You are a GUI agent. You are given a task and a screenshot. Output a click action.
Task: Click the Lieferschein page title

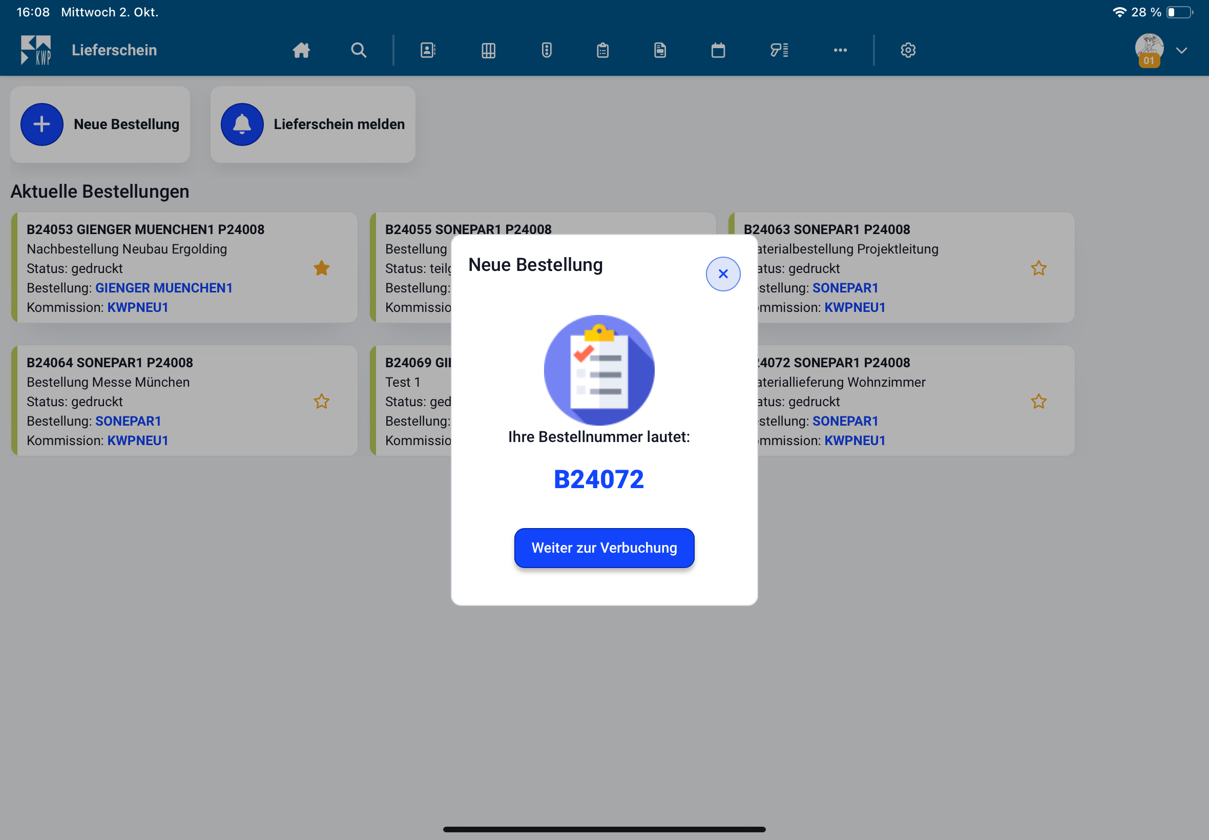click(x=114, y=50)
